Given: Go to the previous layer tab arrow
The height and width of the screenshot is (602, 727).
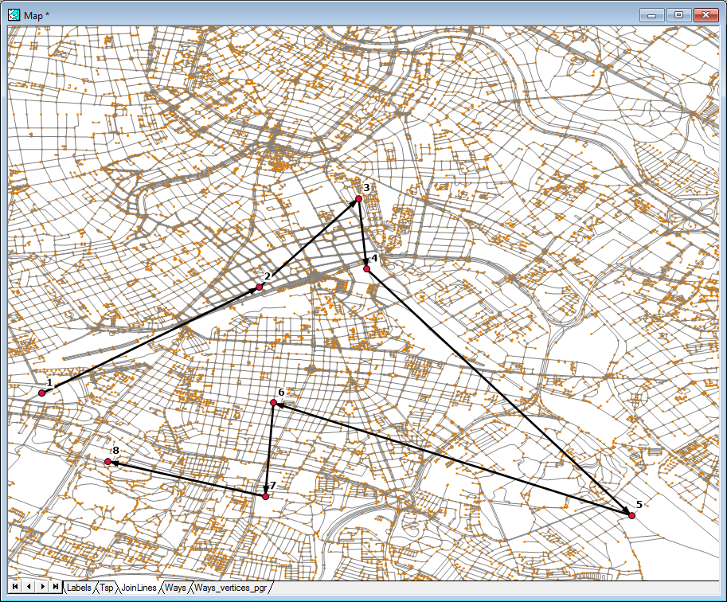Looking at the screenshot, I should 29,587.
